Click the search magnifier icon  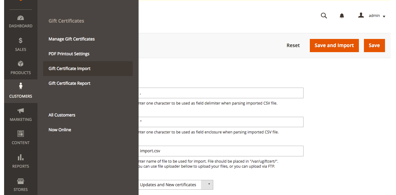(324, 16)
